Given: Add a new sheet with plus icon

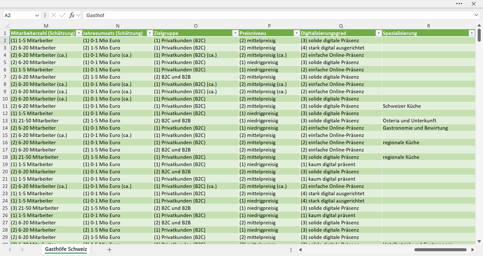Looking at the screenshot, I should pos(109,250).
